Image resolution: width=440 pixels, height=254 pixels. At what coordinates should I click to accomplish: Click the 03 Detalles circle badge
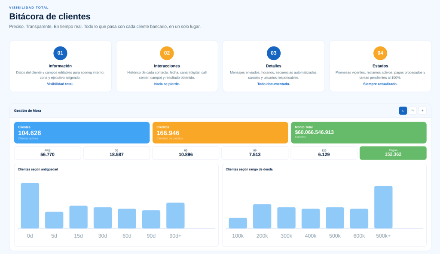274,53
